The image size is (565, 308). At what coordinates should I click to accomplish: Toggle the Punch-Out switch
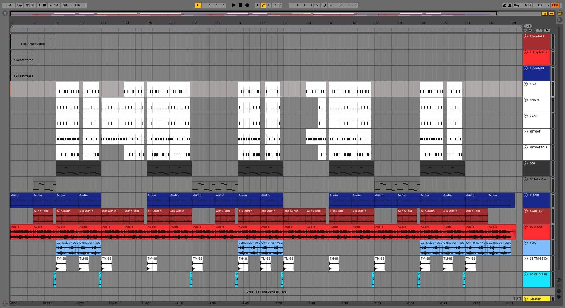point(331,5)
